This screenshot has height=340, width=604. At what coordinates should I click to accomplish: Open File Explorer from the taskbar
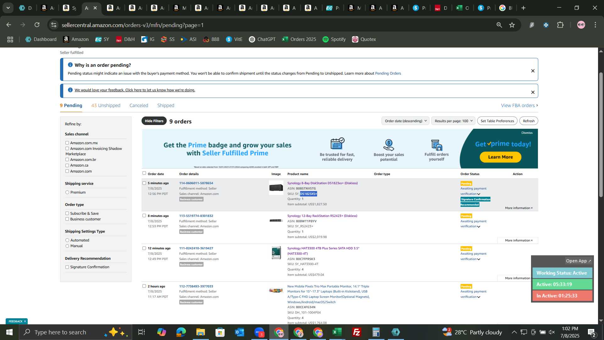coord(200,332)
